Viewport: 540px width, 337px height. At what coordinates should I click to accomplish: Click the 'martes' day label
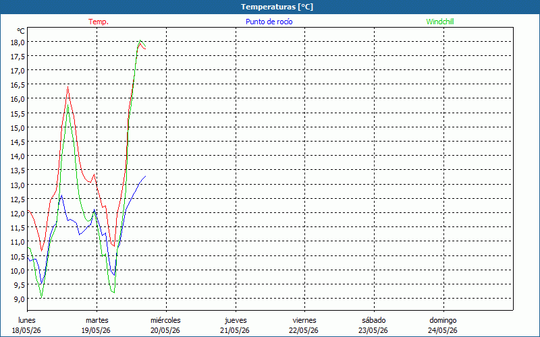(97, 320)
